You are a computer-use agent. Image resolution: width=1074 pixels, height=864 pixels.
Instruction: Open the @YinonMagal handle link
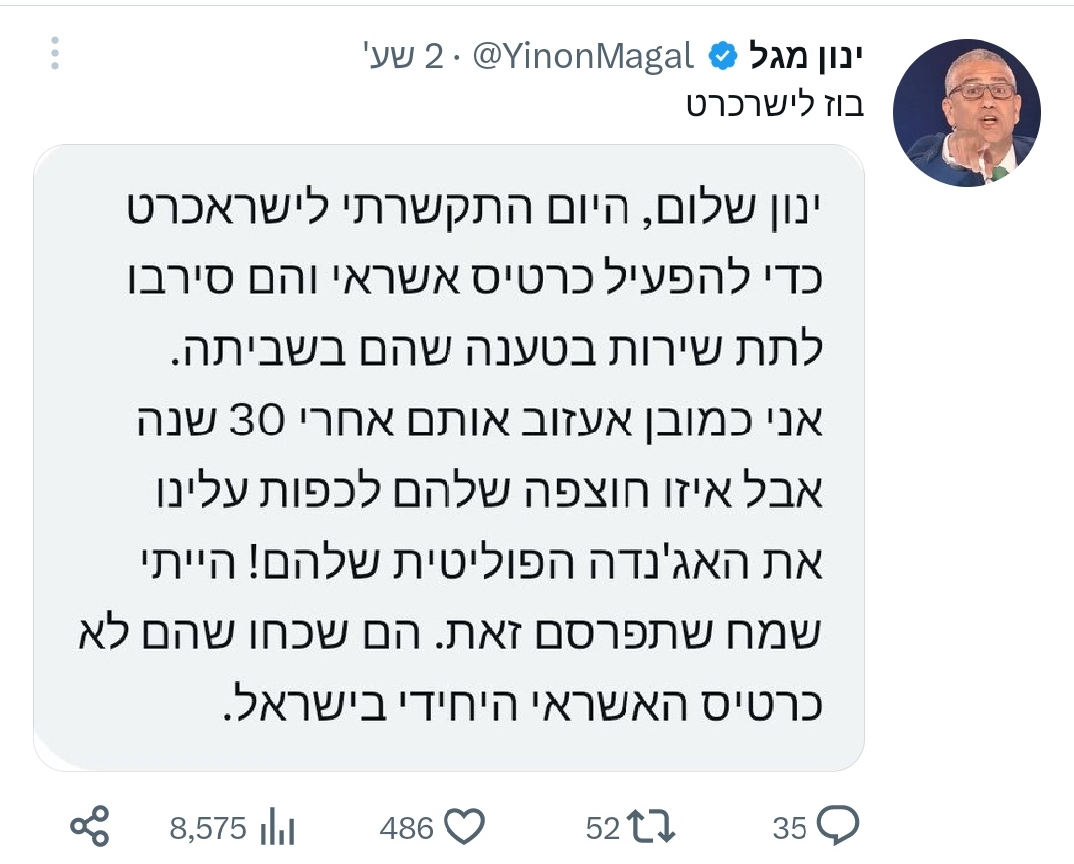click(583, 57)
